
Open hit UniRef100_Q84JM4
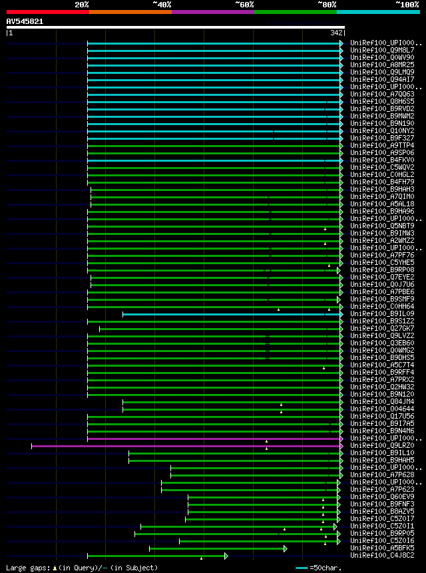(382, 401)
